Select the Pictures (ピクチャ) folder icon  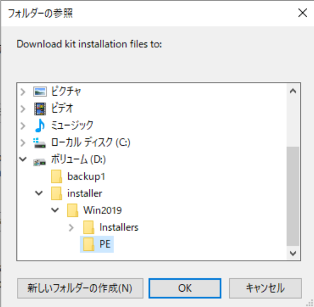(40, 92)
